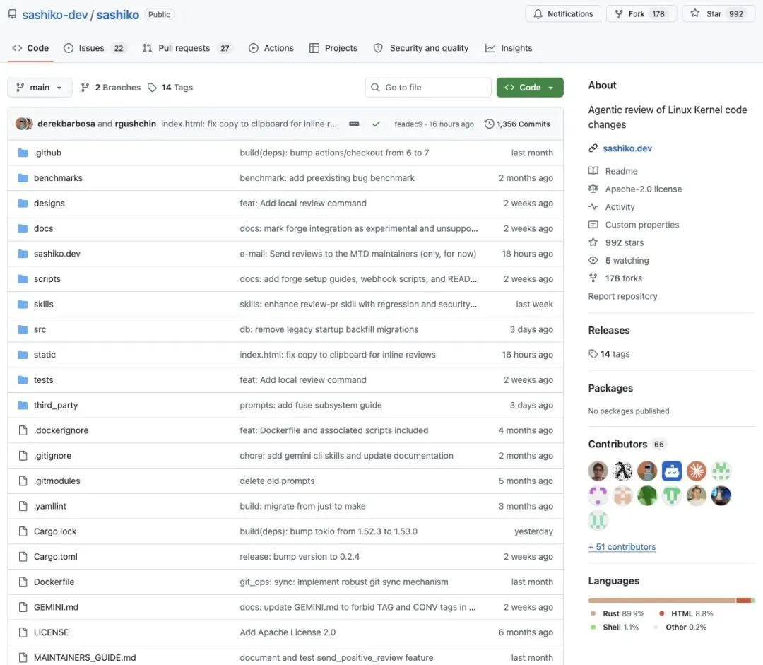This screenshot has width=763, height=665.
Task: Click the first contributor avatar
Action: point(598,471)
